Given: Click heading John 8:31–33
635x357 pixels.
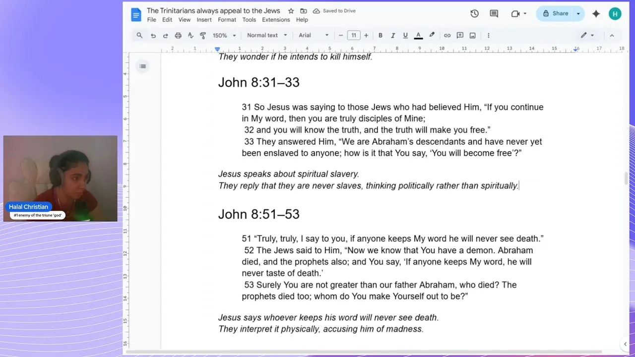Looking at the screenshot, I should (259, 82).
